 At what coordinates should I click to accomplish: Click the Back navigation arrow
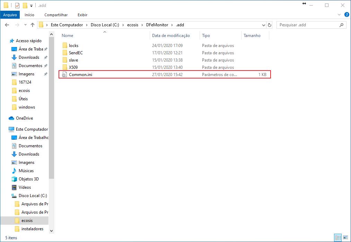pos(7,25)
